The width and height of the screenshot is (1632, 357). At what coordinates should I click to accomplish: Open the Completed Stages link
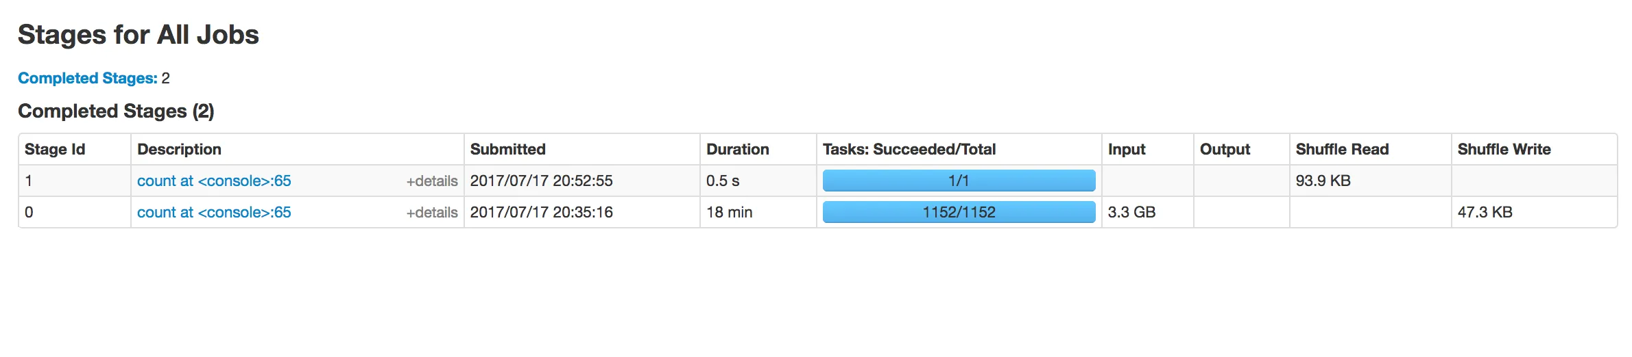tap(88, 79)
